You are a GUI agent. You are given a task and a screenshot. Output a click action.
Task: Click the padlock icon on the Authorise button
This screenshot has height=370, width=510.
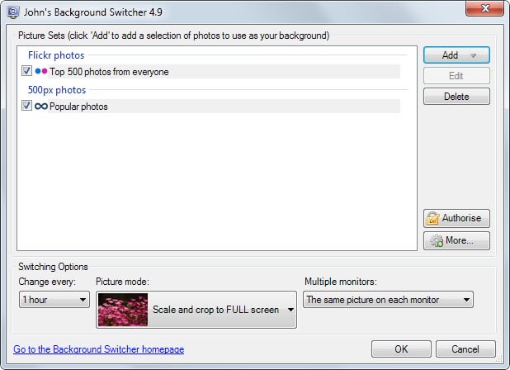(433, 218)
